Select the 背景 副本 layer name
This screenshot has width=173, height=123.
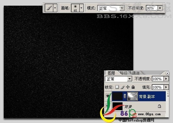coord(147,97)
